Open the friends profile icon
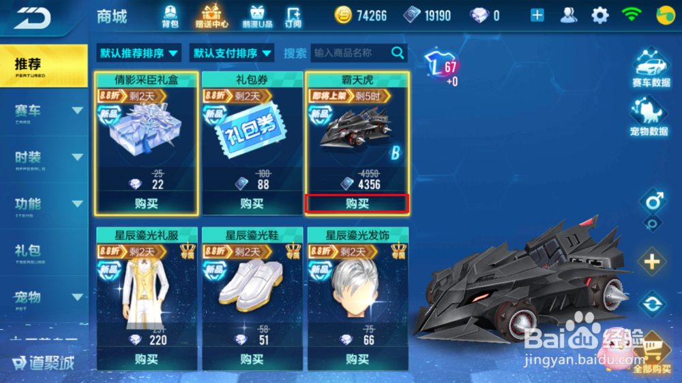Image resolution: width=682 pixels, height=383 pixels. (x=569, y=16)
